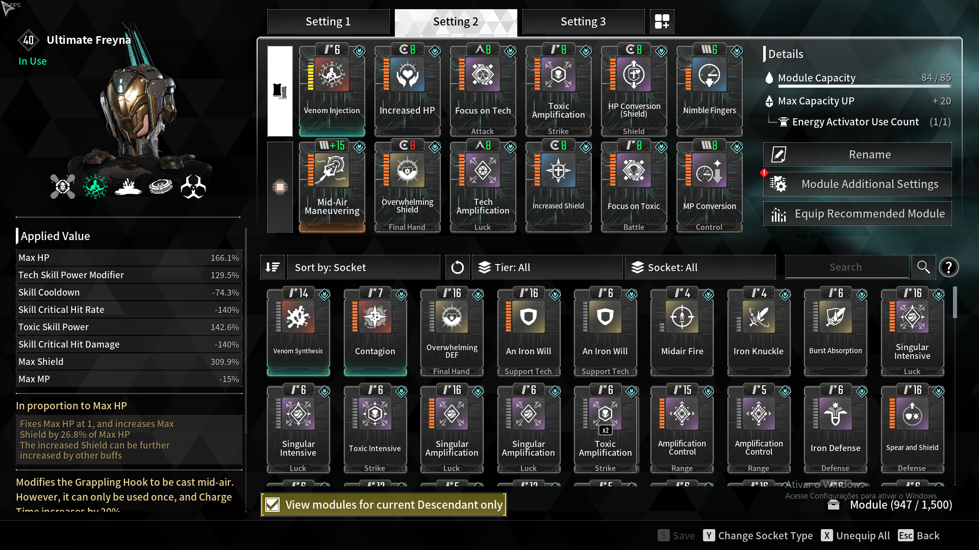Select the Setting 2 tab
The height and width of the screenshot is (550, 979).
click(456, 21)
